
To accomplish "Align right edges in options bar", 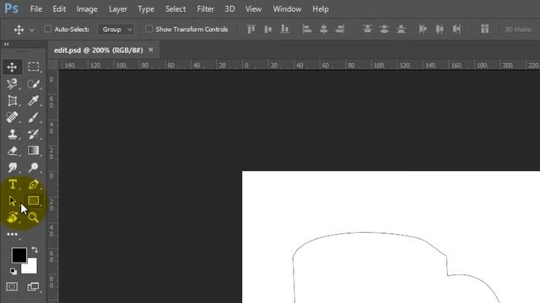I will click(340, 29).
